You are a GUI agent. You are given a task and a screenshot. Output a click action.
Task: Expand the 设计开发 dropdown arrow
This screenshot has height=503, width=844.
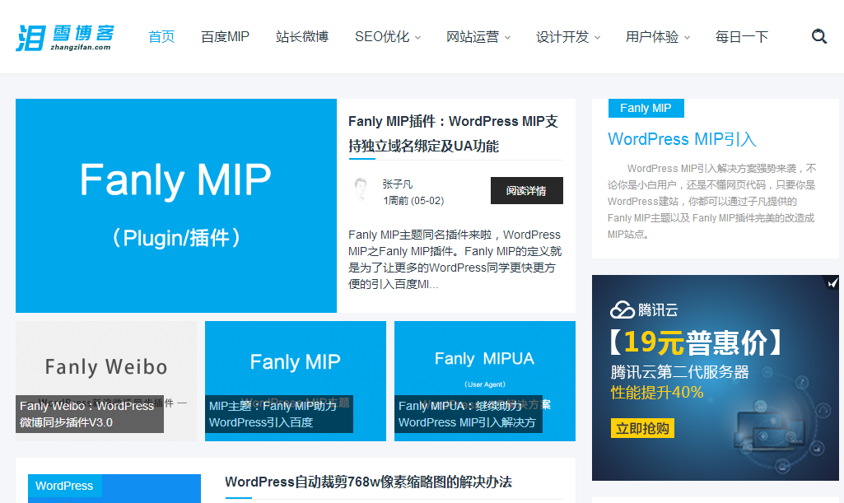[x=597, y=38]
